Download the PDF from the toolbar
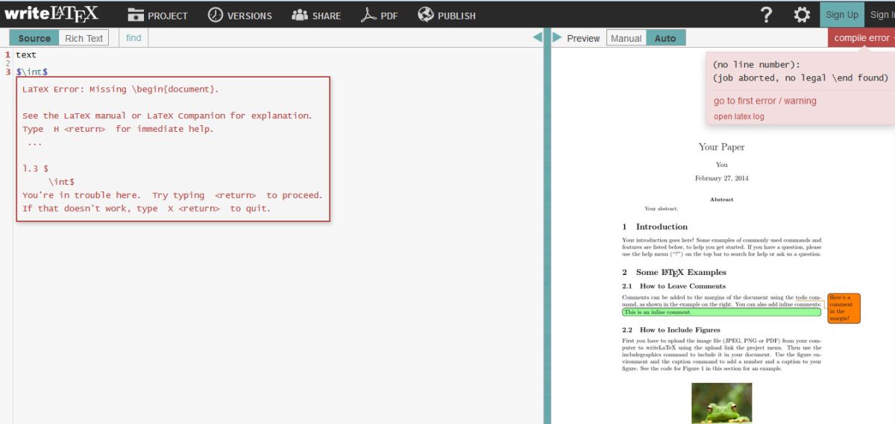 tap(379, 15)
